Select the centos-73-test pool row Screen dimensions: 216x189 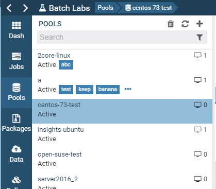122,111
